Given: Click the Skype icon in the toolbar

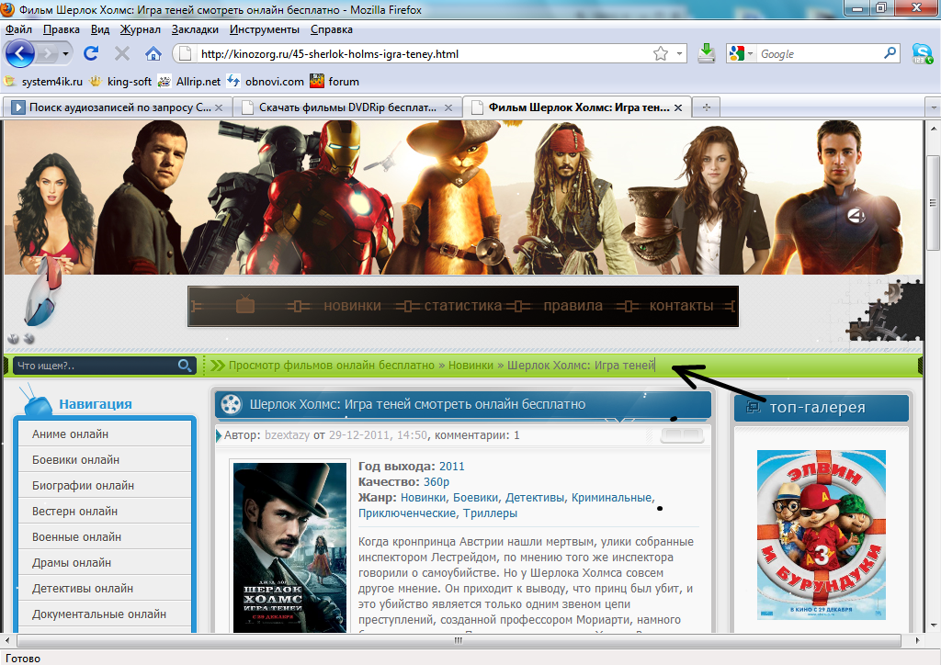Looking at the screenshot, I should pos(922,53).
